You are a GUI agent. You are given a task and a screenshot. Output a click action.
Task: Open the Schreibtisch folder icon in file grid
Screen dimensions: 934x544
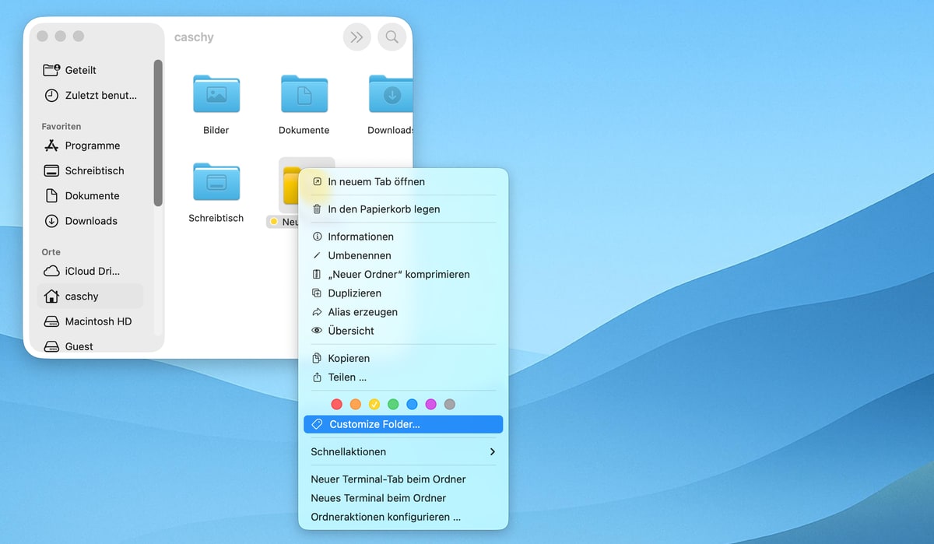pyautogui.click(x=216, y=182)
